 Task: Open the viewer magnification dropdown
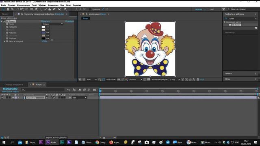[x=92, y=79]
